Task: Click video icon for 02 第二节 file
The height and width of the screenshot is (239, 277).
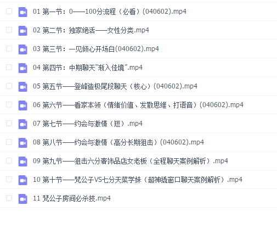Action: click(23, 31)
